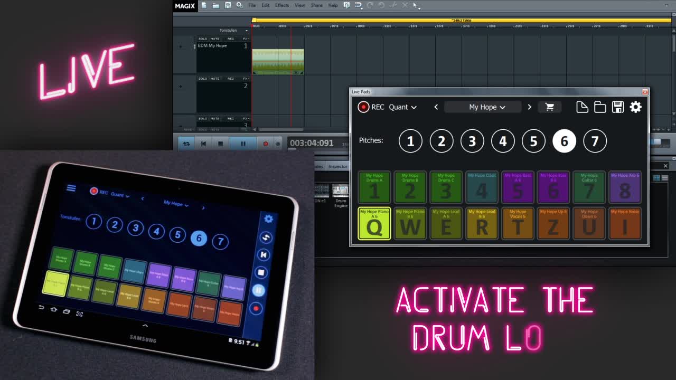
Task: Expand the Quant dropdown
Action: [403, 107]
